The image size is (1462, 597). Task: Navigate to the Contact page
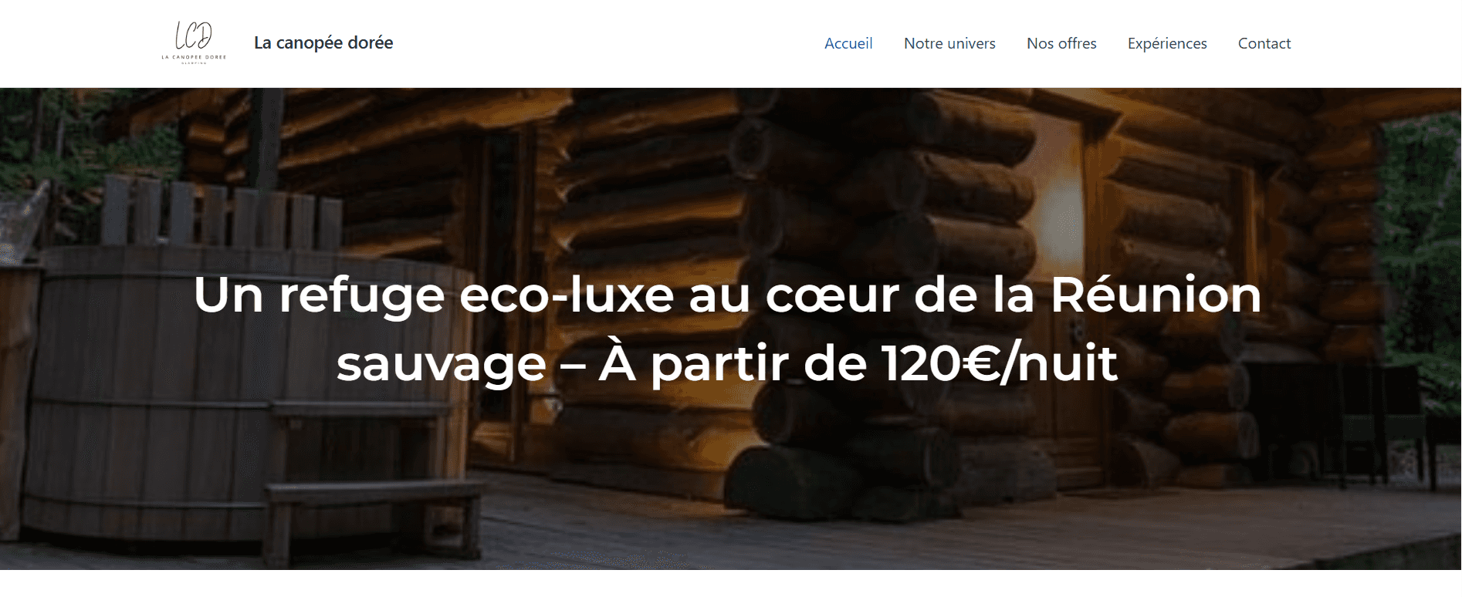[x=1264, y=43]
